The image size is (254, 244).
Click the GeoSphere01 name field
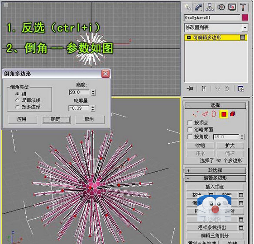tap(212, 18)
